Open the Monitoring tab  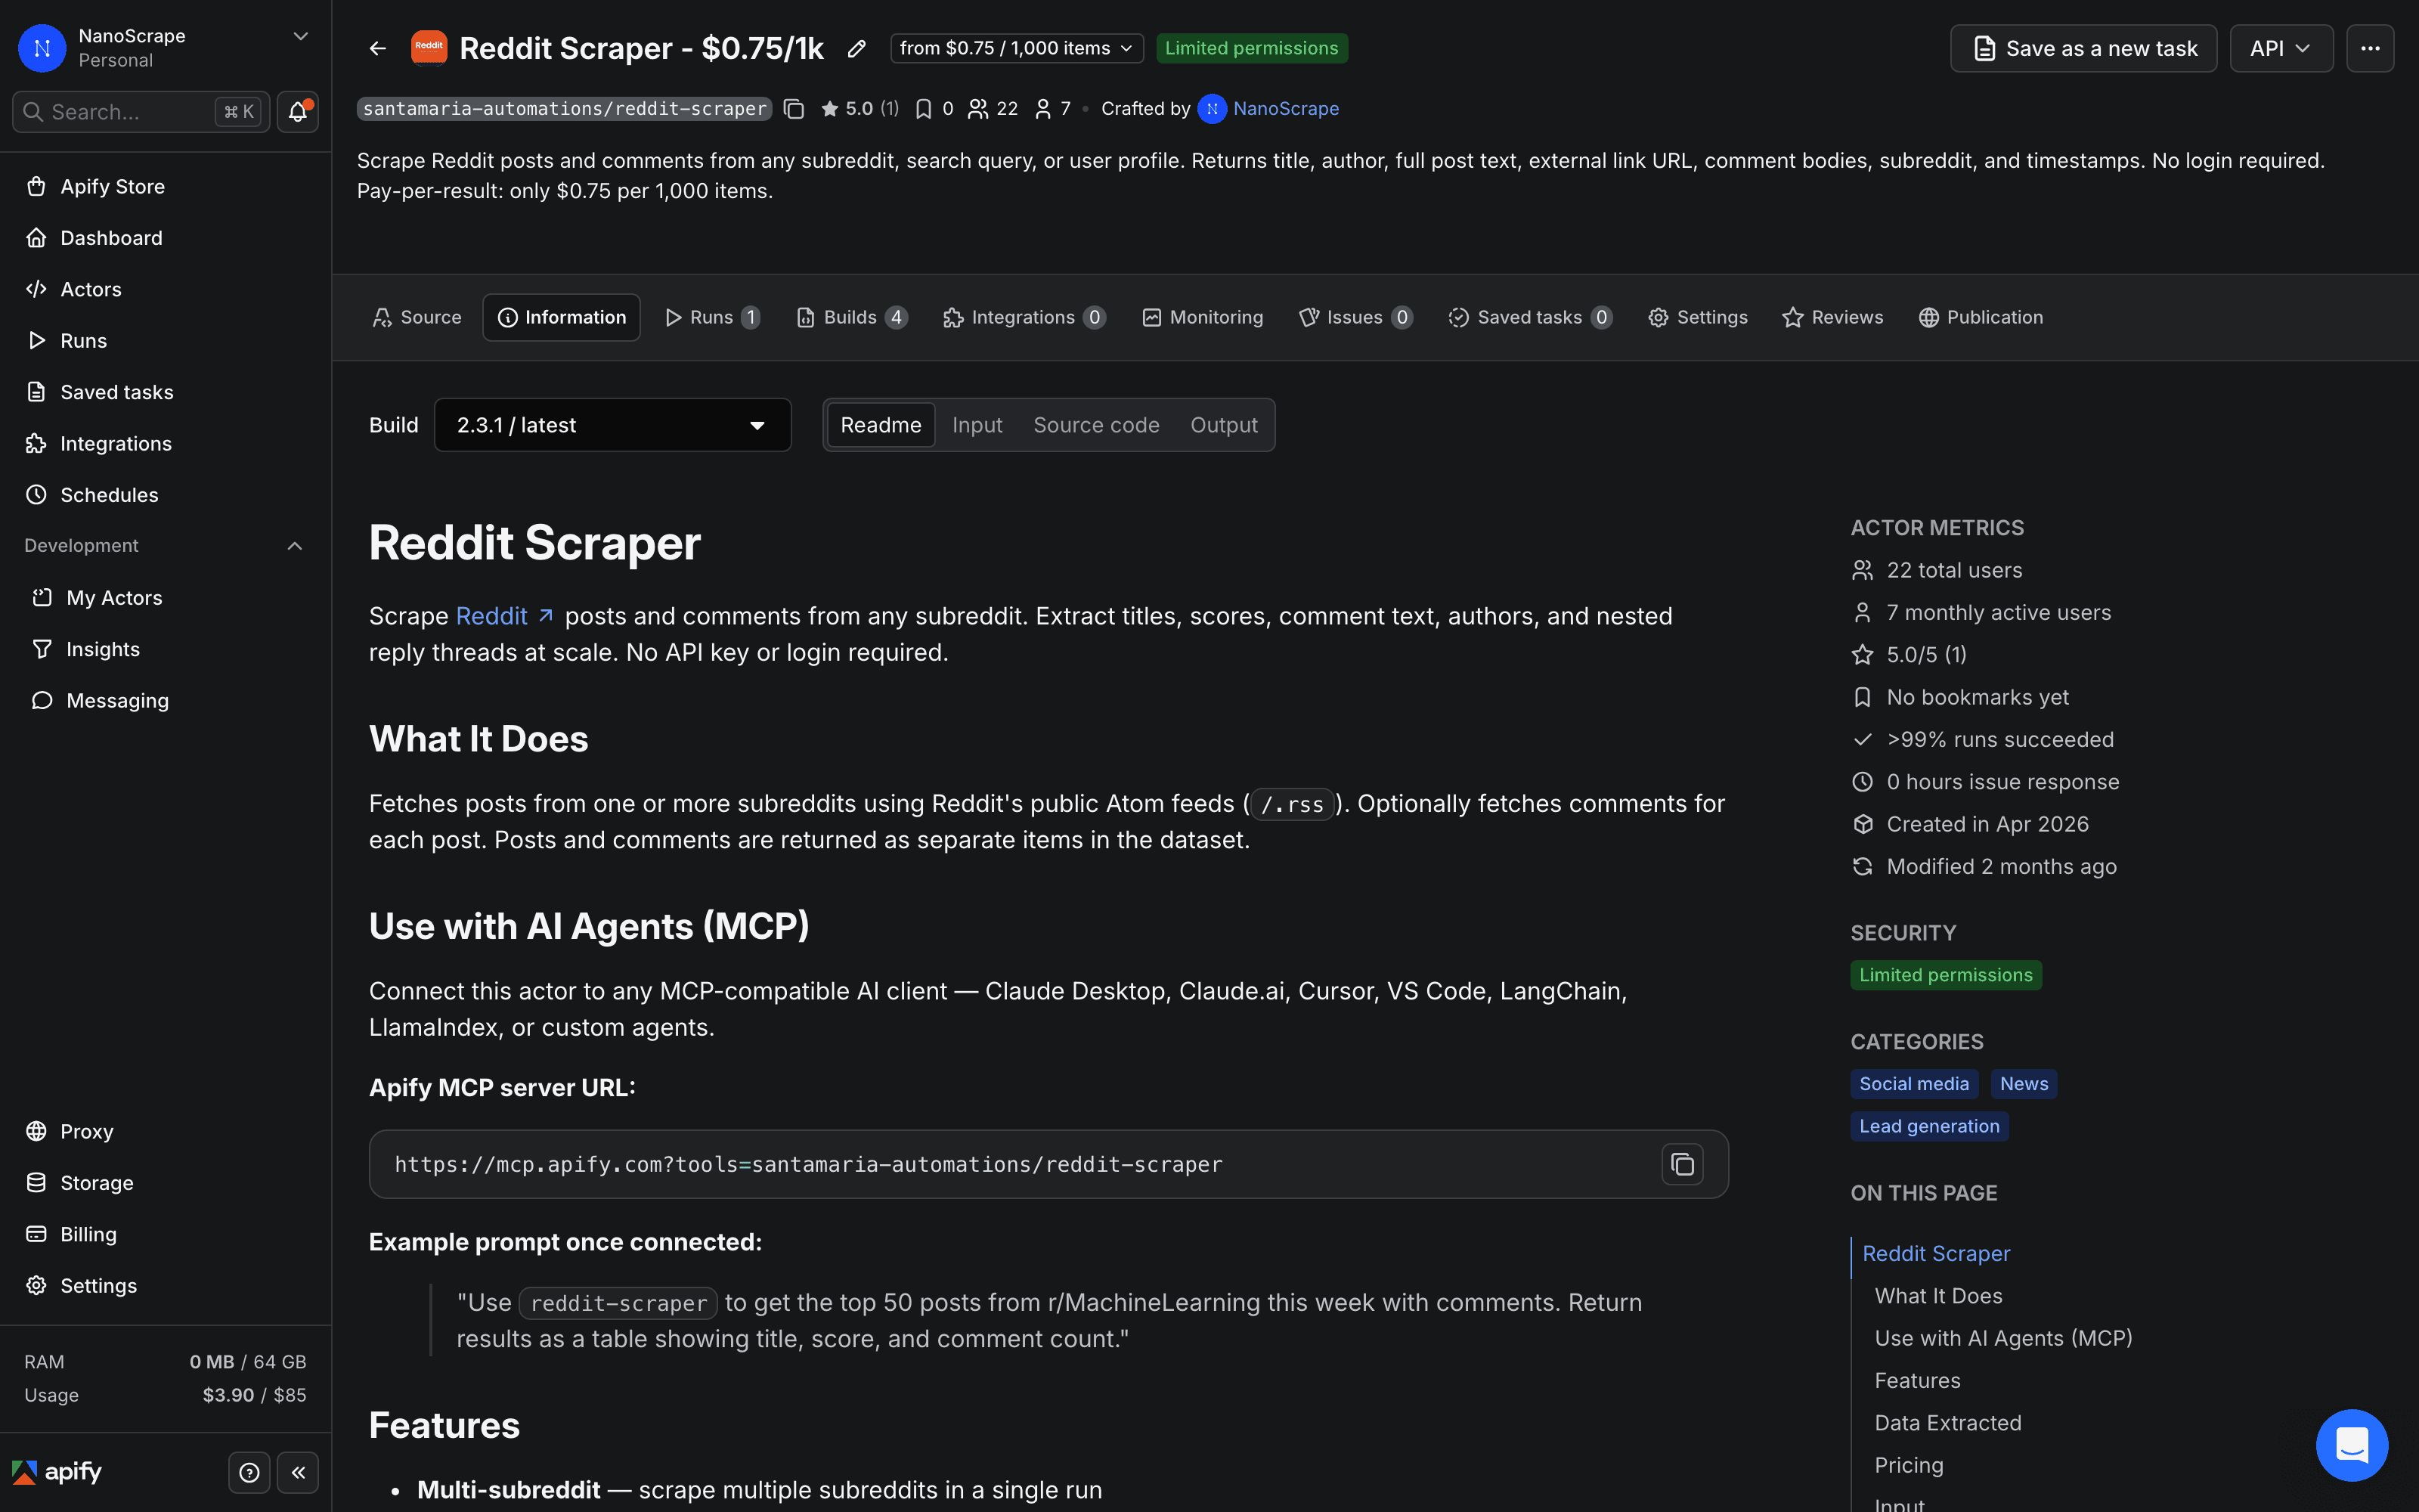tap(1203, 317)
